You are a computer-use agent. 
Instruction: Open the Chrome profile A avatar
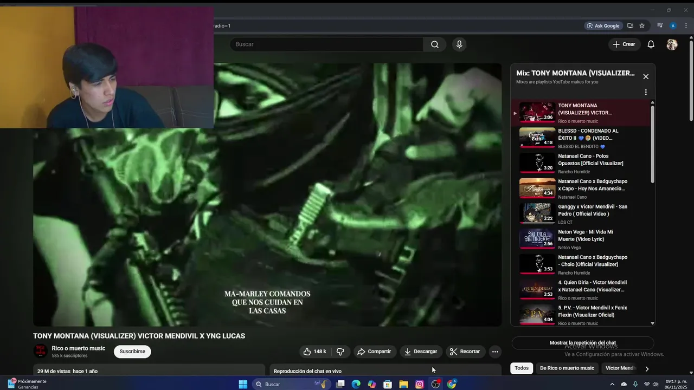[673, 25]
